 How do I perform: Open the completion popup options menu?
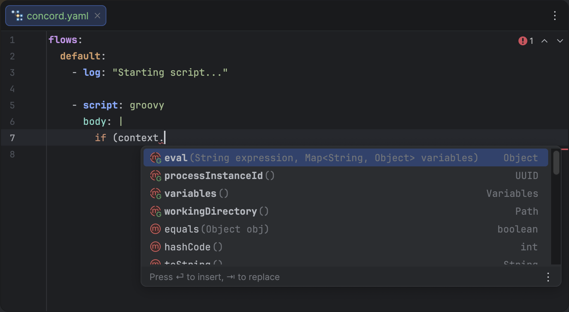pos(548,277)
